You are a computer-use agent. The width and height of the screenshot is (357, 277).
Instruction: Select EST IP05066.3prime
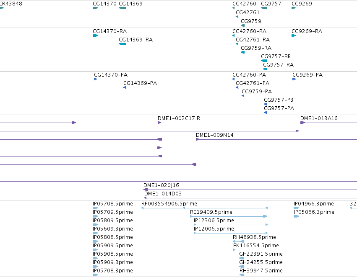(297, 216)
